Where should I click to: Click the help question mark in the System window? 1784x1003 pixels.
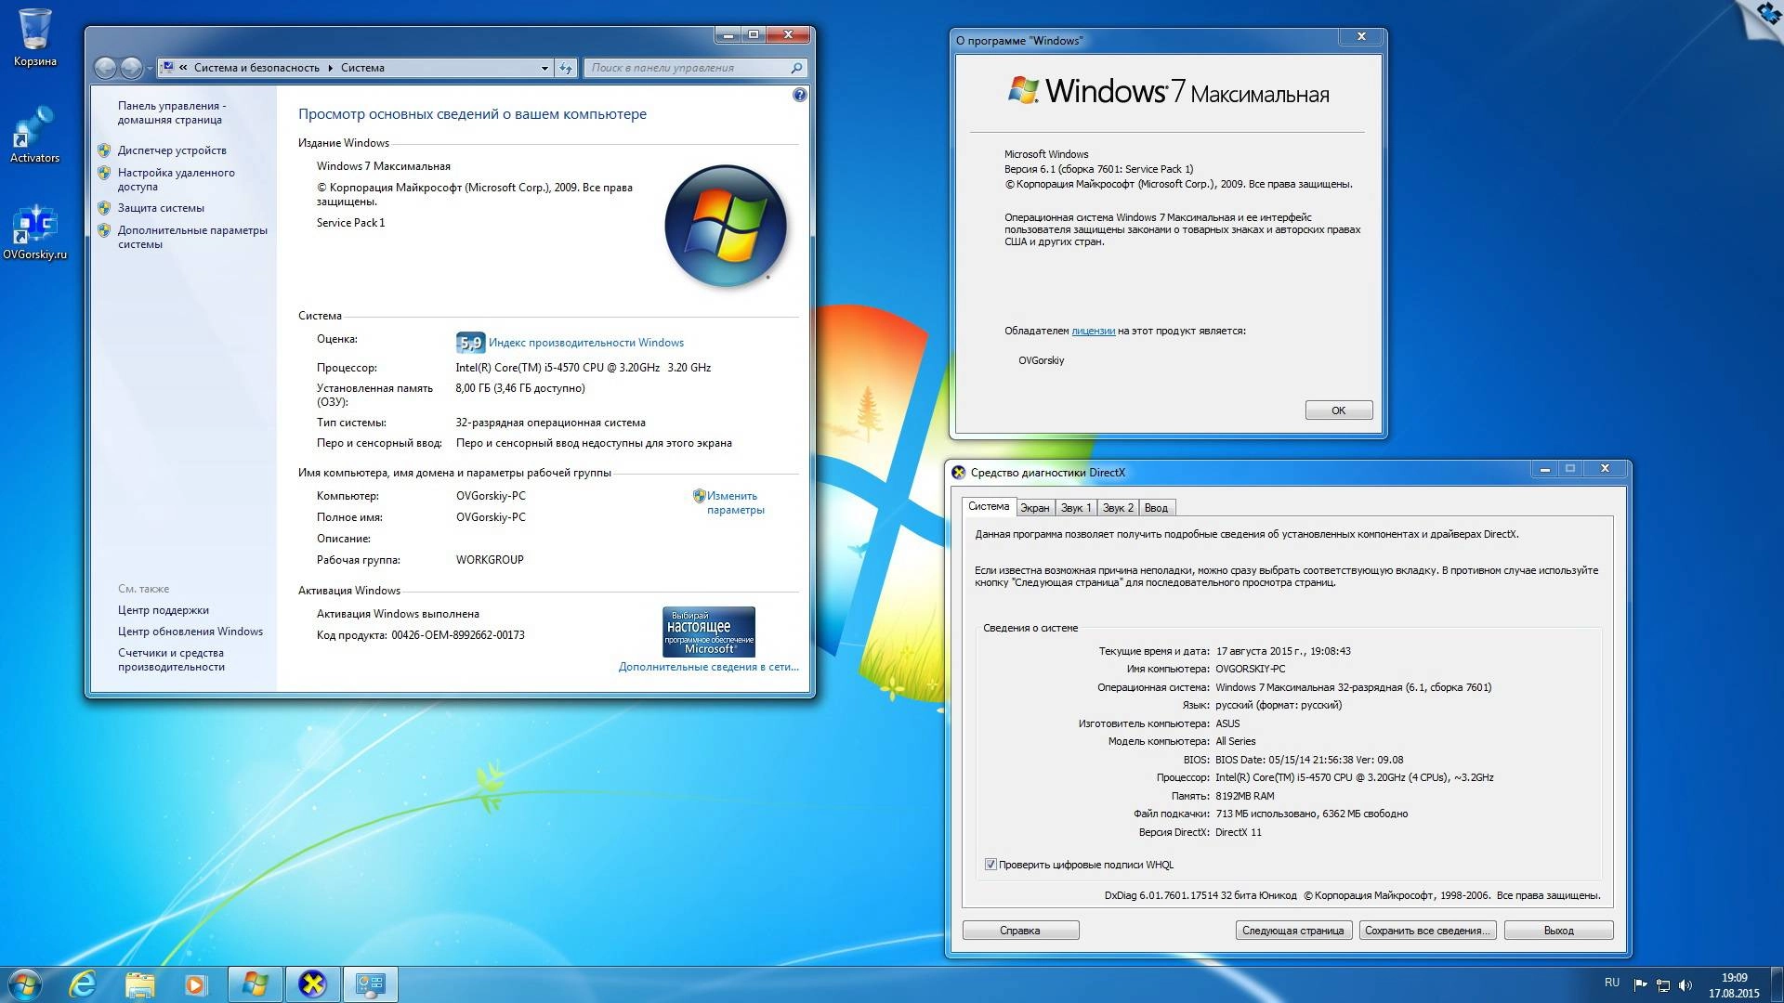tap(799, 94)
